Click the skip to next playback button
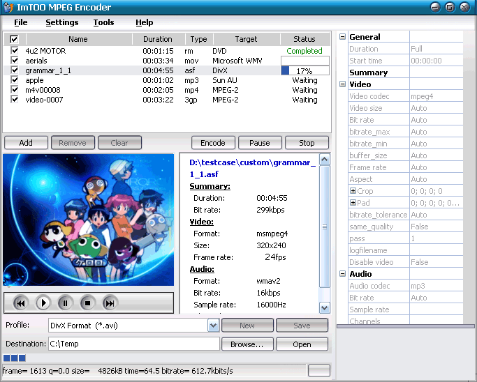 (110, 303)
